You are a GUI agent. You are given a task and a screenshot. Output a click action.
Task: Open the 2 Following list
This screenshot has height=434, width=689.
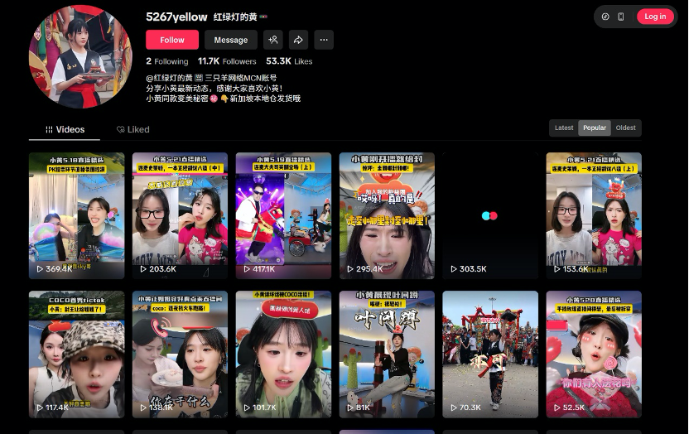[x=167, y=61]
